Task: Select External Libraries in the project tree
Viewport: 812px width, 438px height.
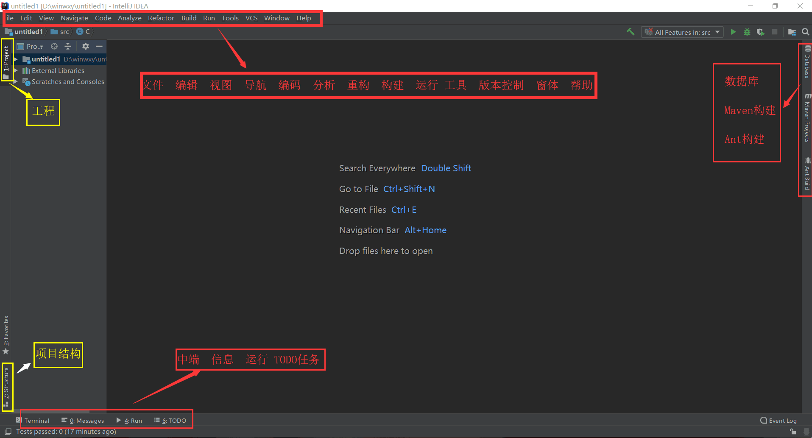Action: click(x=58, y=70)
